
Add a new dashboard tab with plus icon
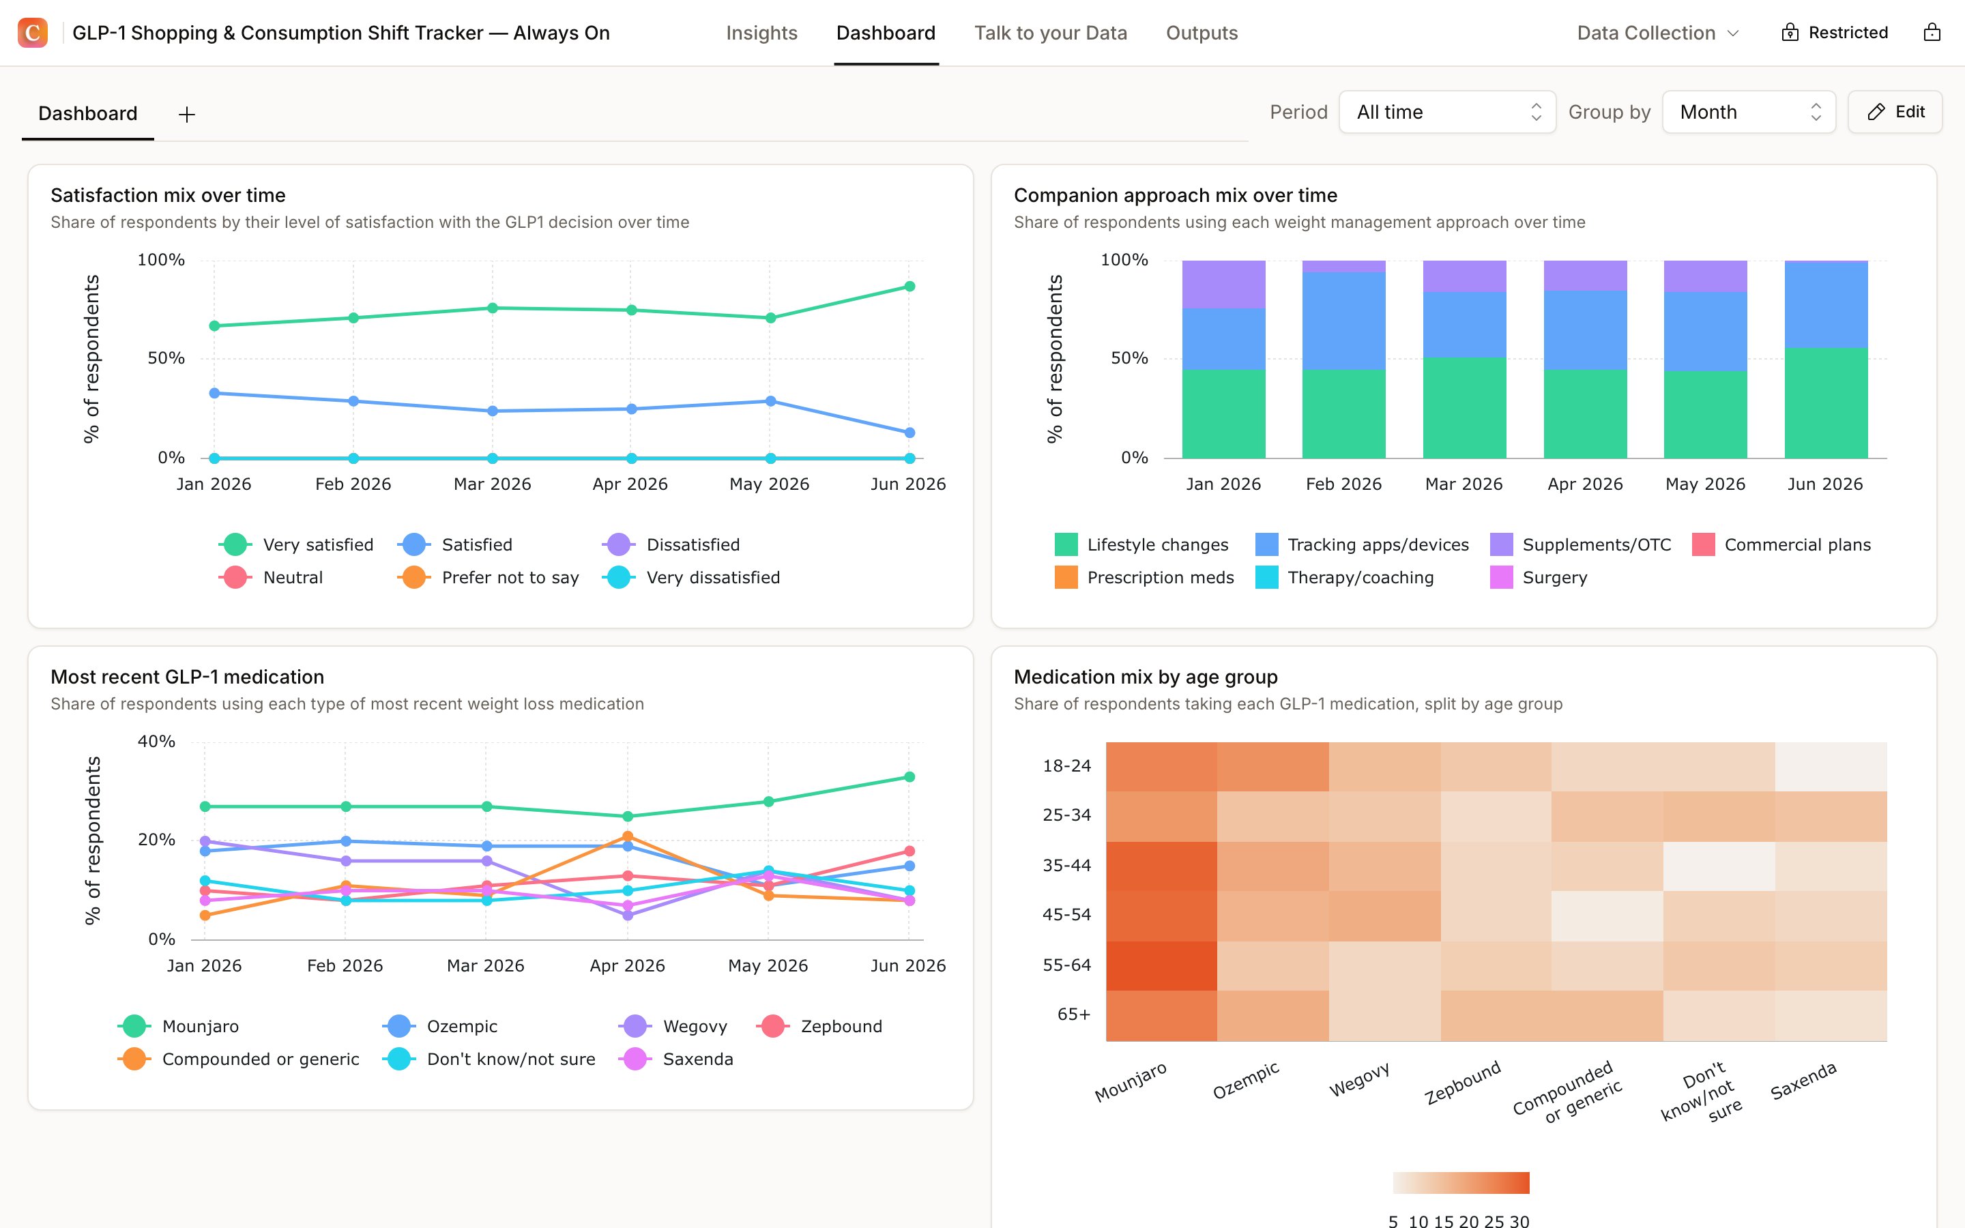pos(187,115)
